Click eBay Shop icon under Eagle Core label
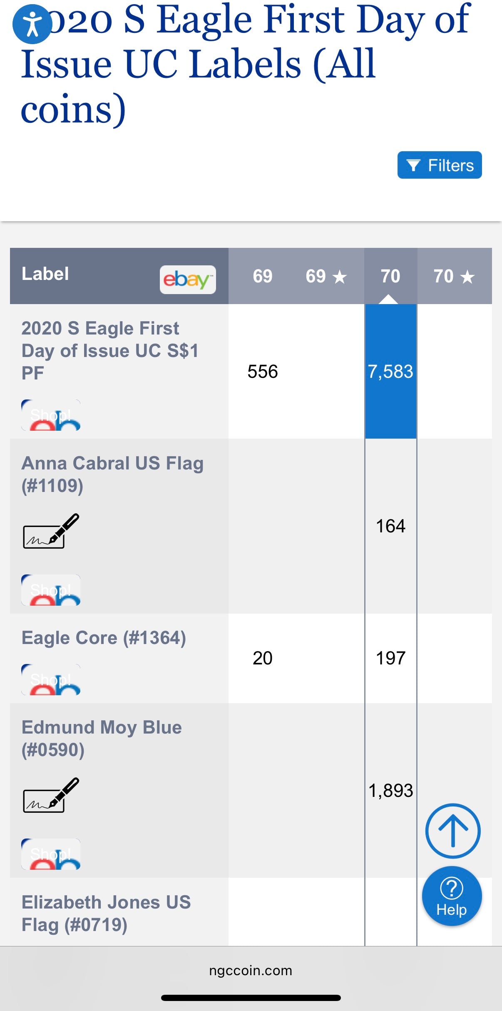This screenshot has width=502, height=1011. tap(51, 679)
